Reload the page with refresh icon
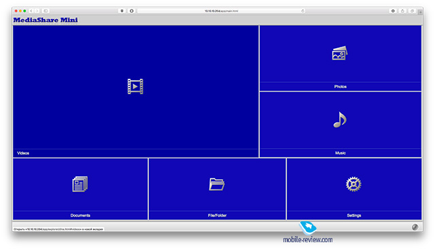 (x=302, y=11)
